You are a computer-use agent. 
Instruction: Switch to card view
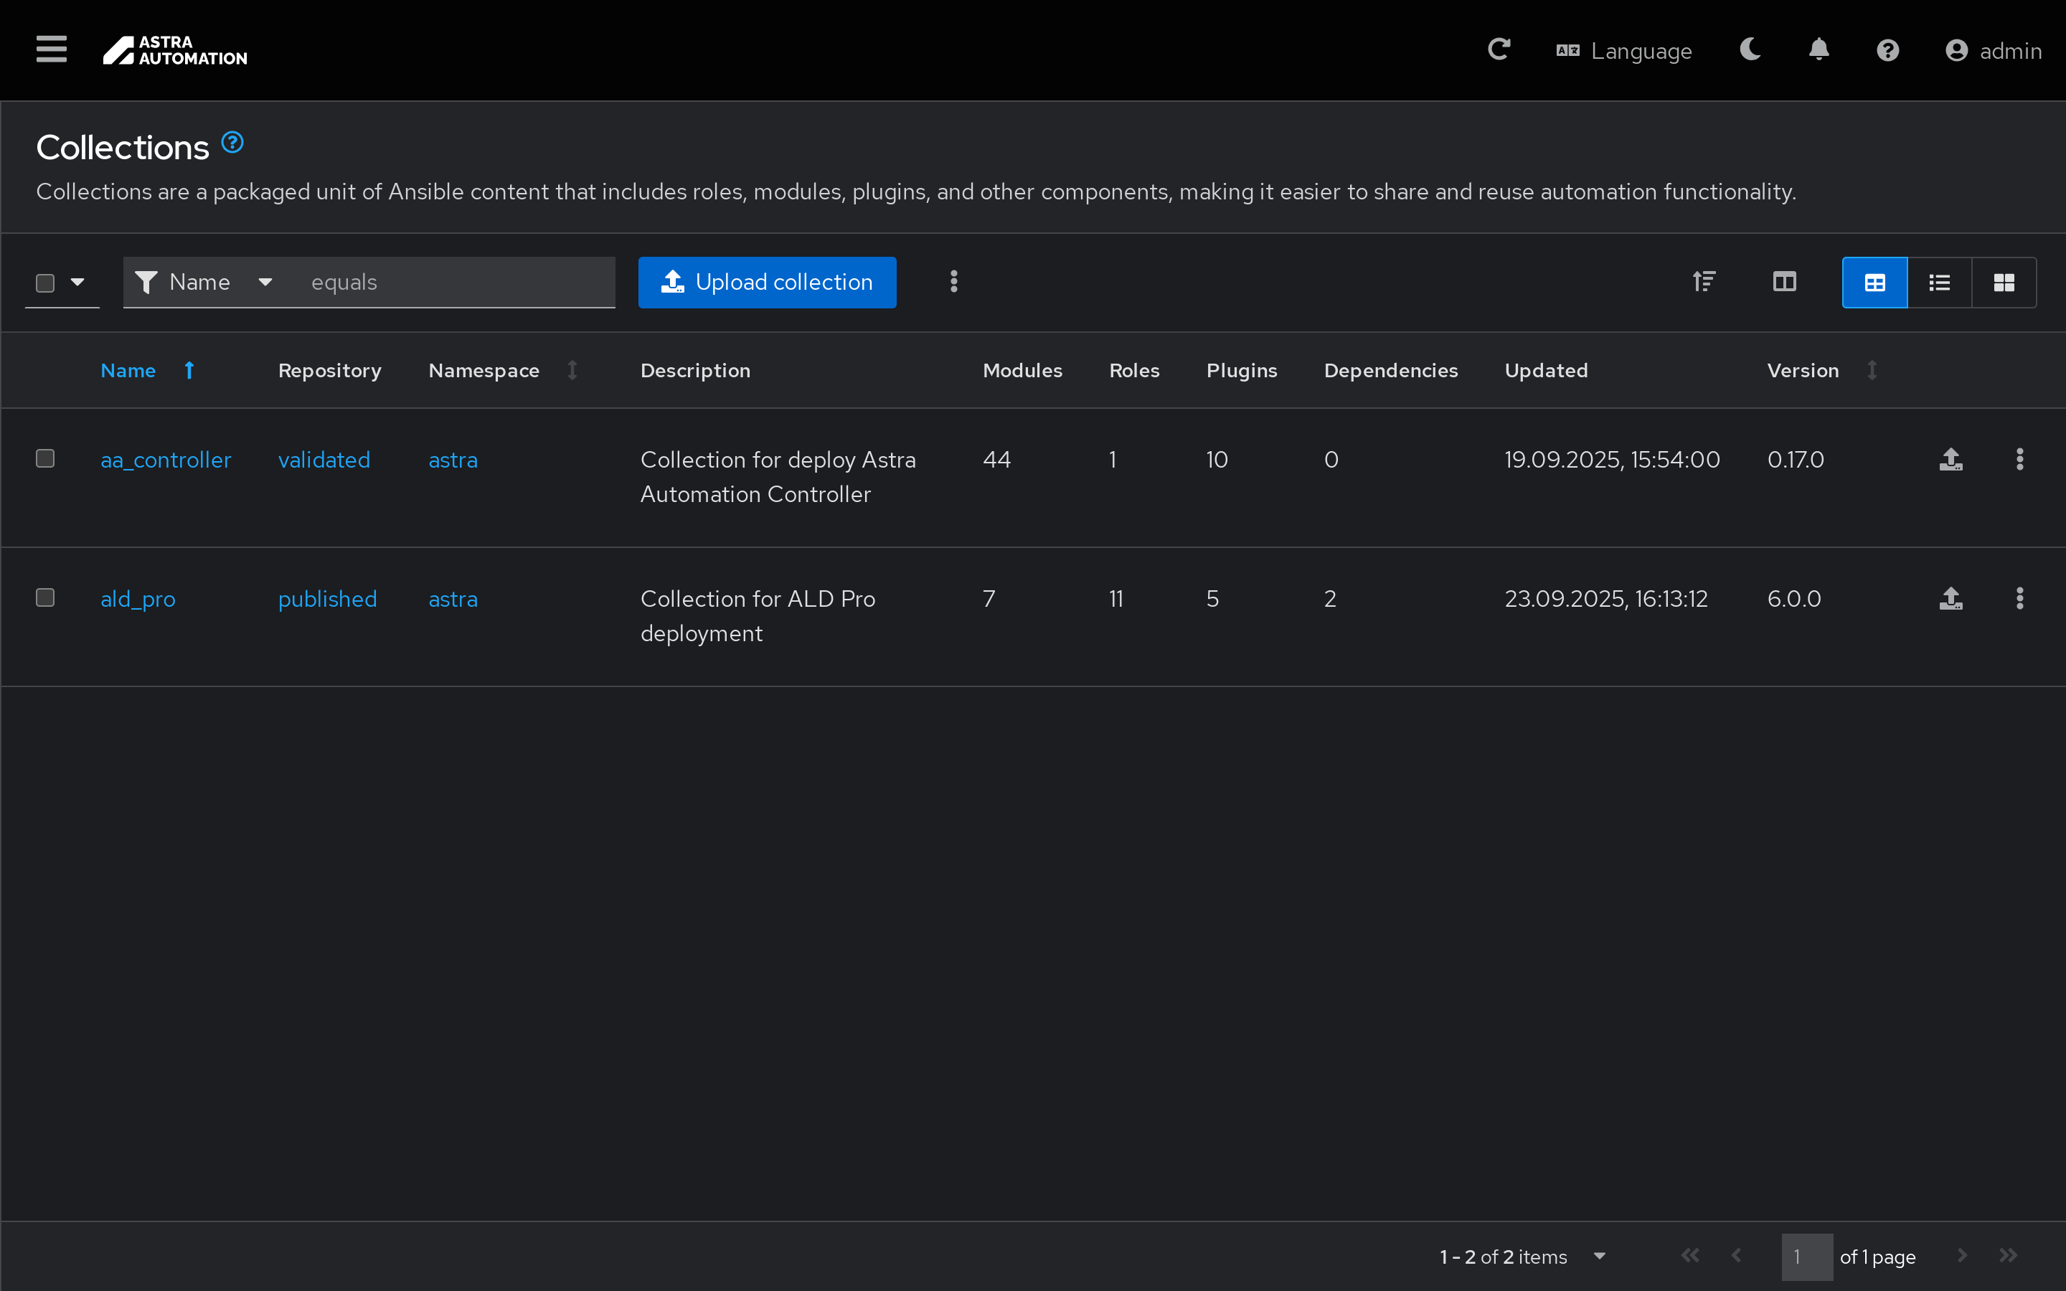(x=2003, y=283)
